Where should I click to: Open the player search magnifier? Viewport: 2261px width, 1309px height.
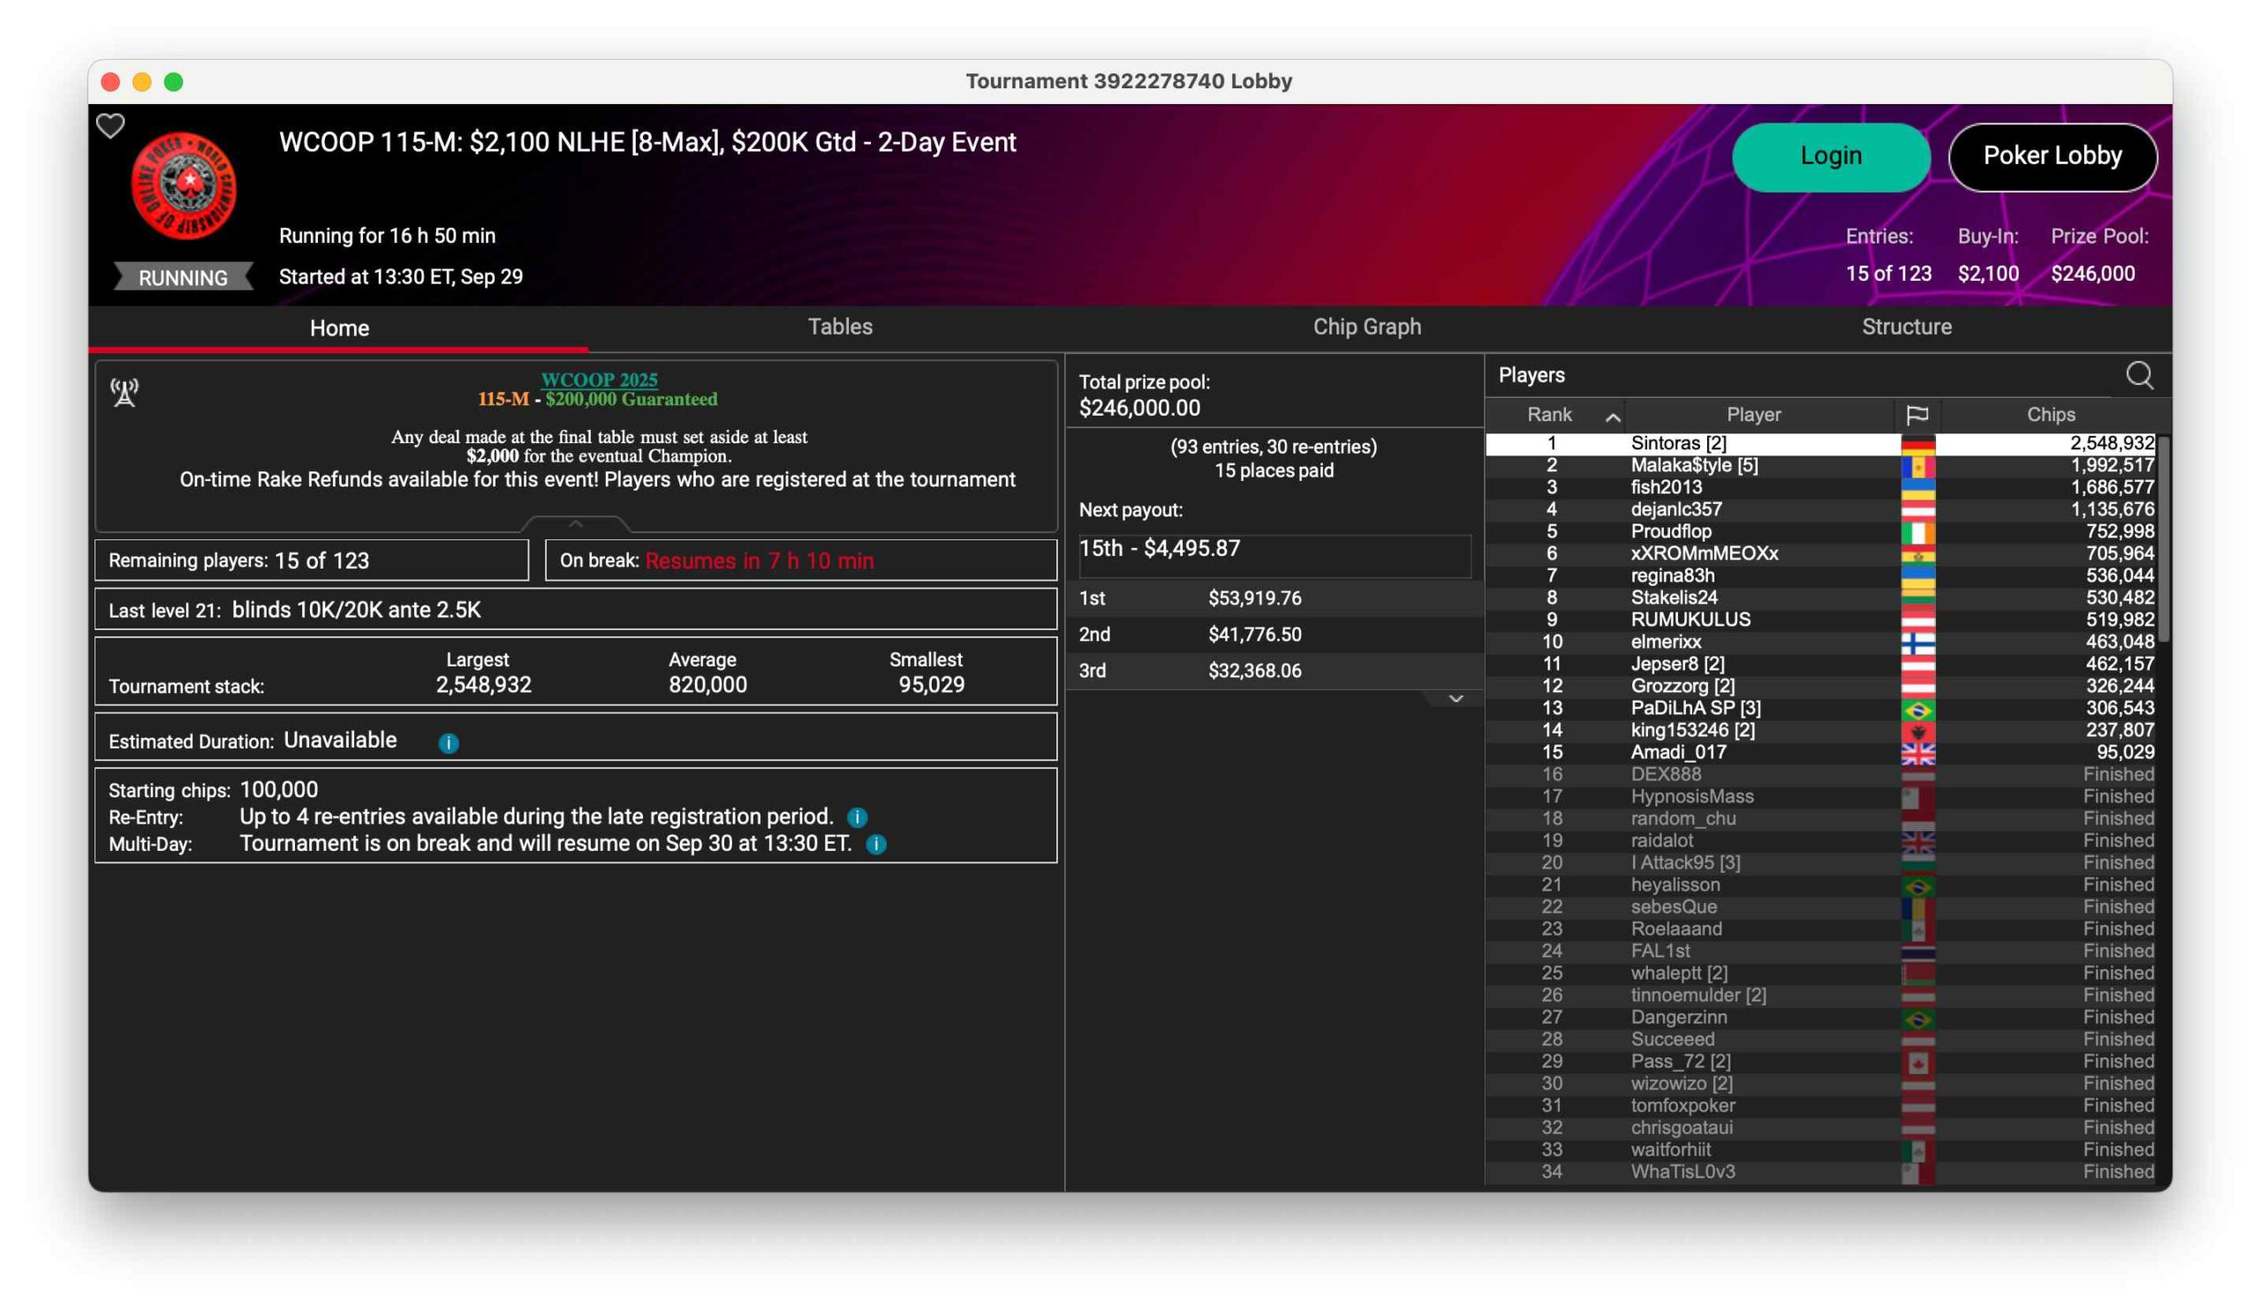[x=2139, y=375]
